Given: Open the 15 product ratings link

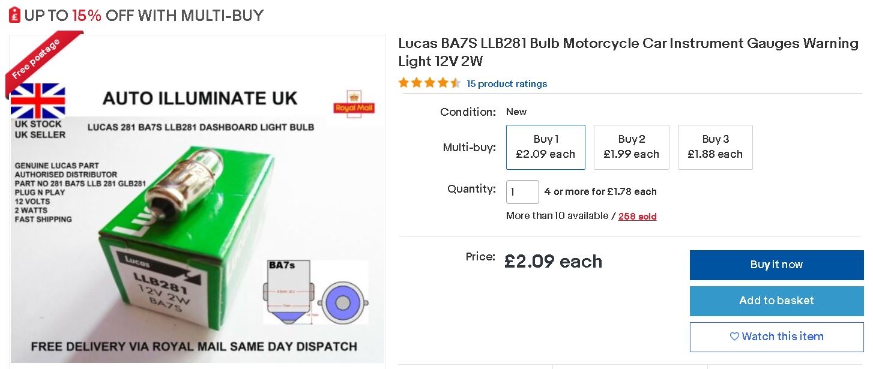Looking at the screenshot, I should pyautogui.click(x=507, y=84).
